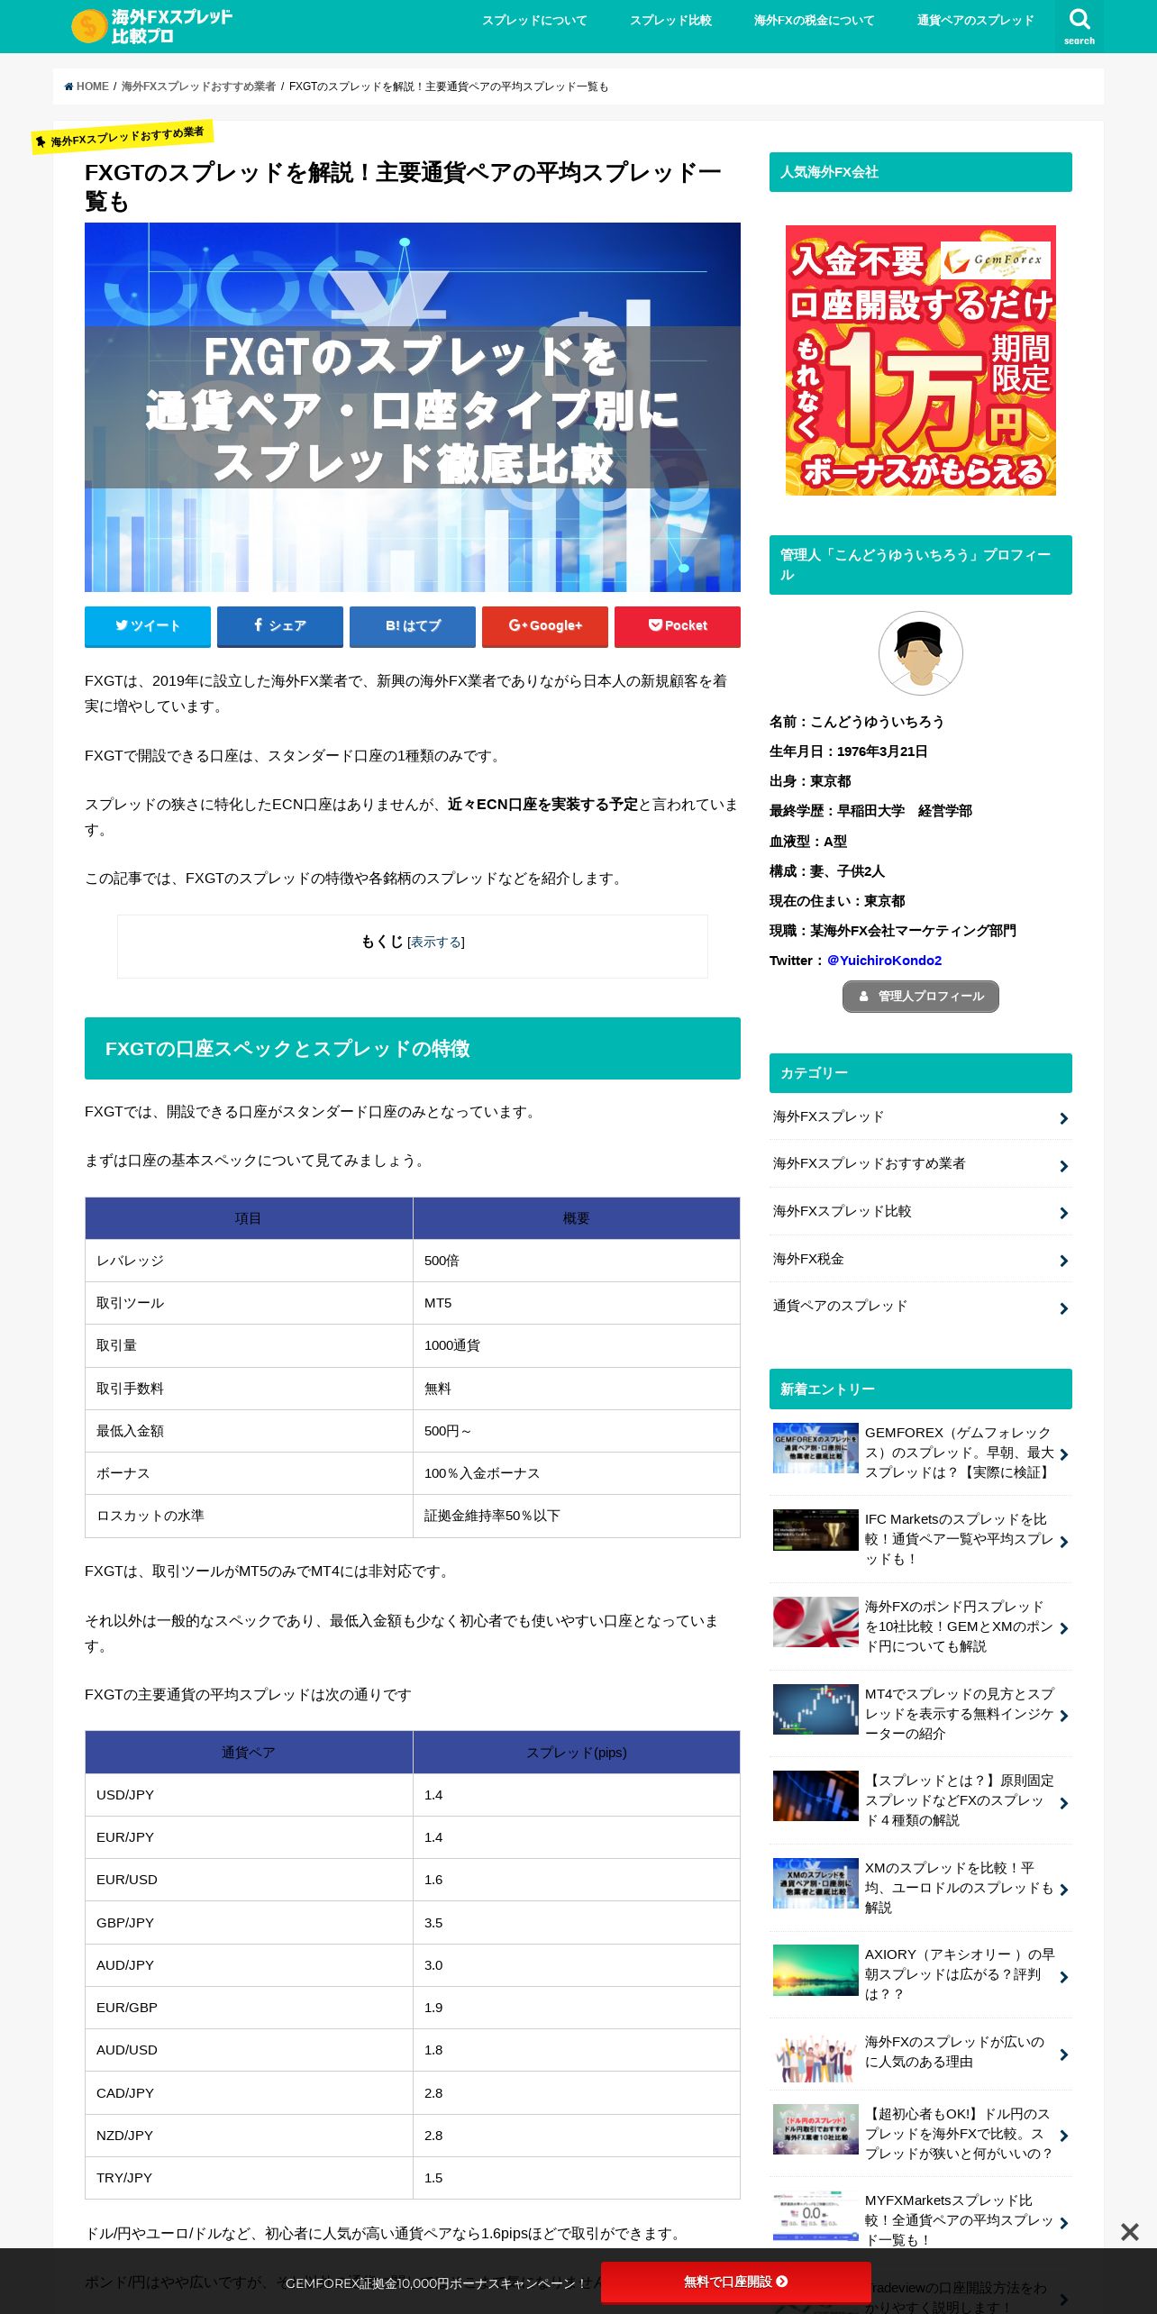1157x2314 pixels.
Task: Share via the Facebook シェア button
Action: [x=280, y=626]
